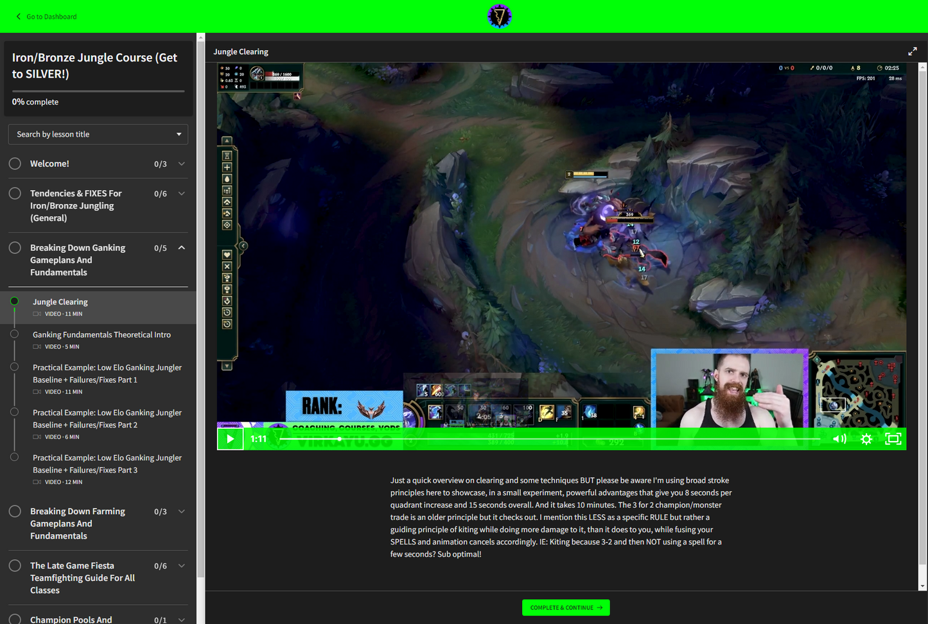Toggle completion circle for Breaking Down Farming section
928x624 pixels.
[15, 512]
